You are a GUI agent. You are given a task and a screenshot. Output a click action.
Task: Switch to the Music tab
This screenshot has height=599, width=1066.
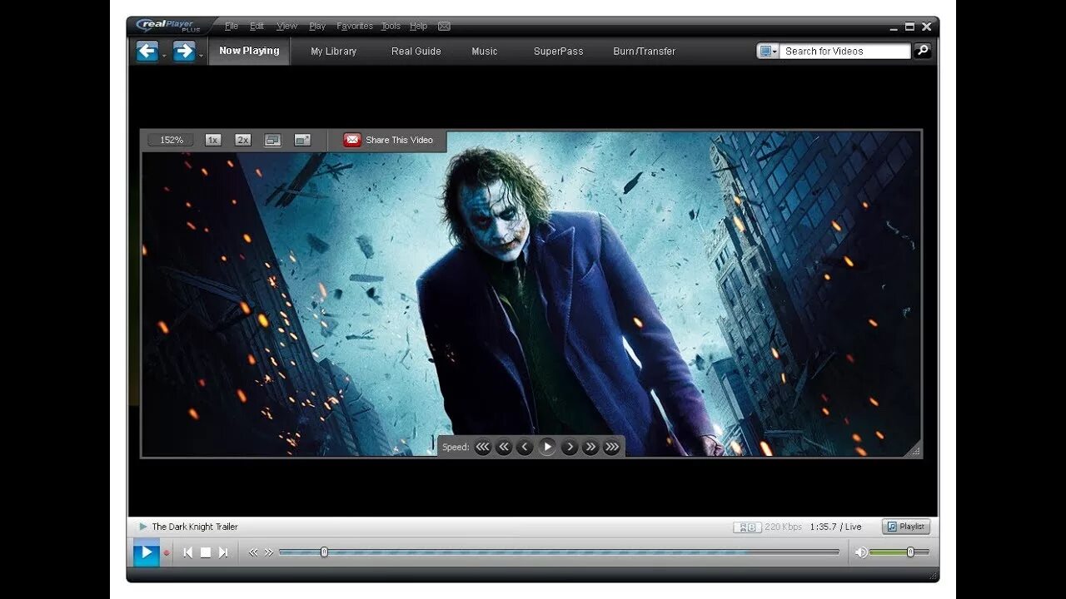tap(485, 51)
